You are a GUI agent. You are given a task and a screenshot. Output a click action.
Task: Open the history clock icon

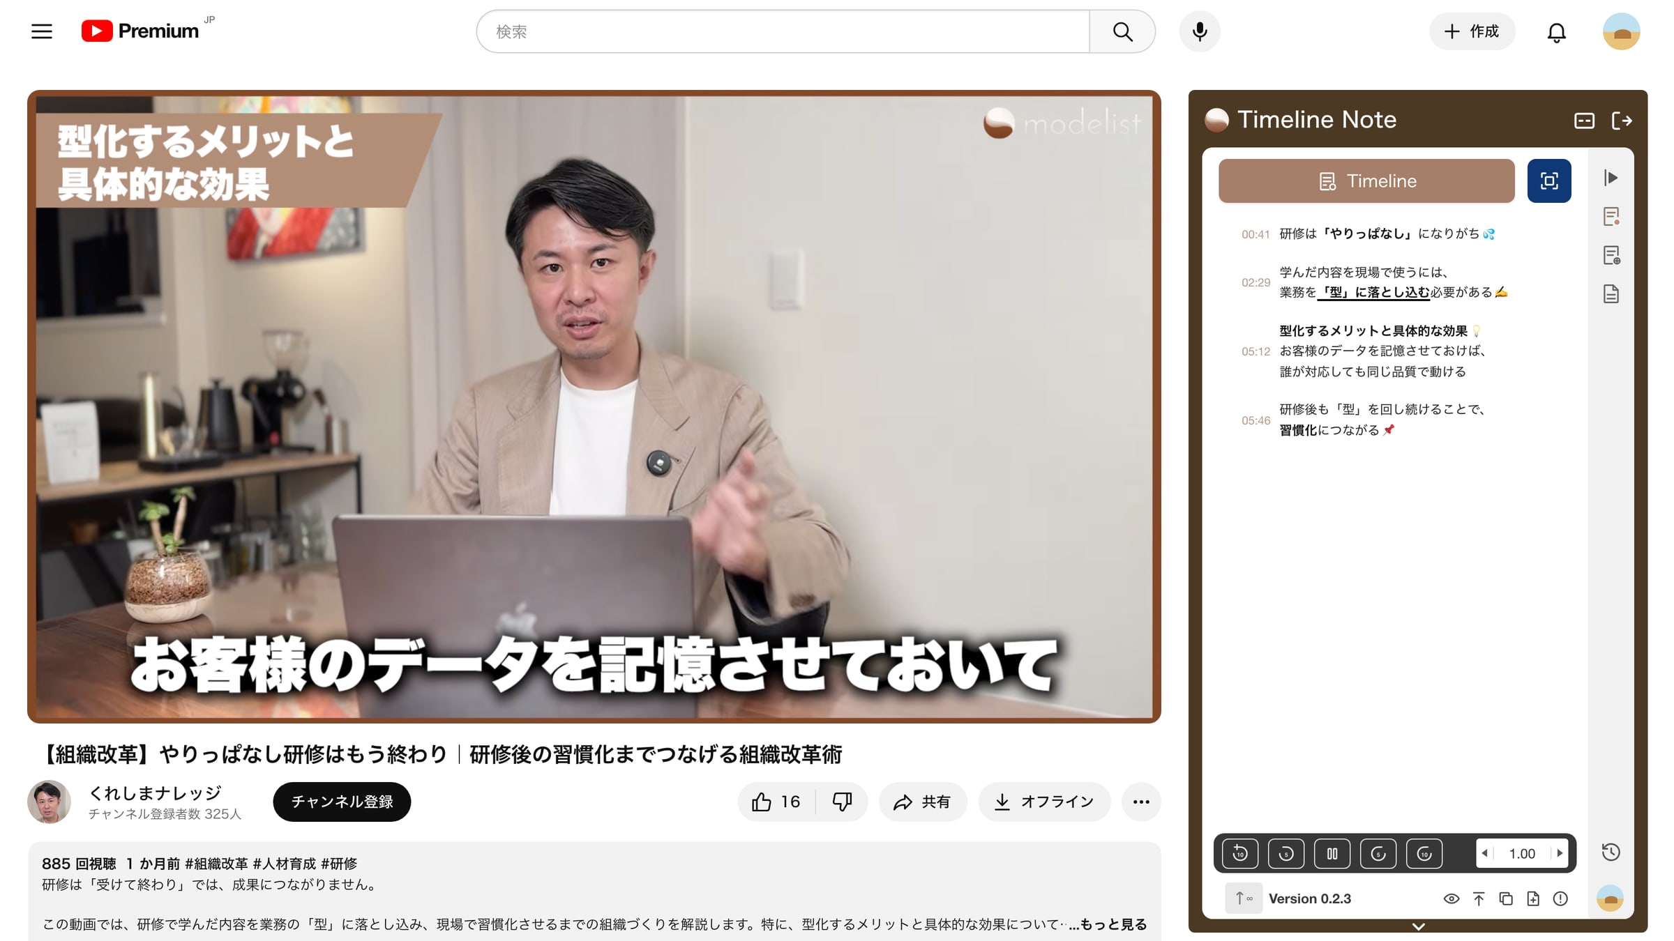1611,852
